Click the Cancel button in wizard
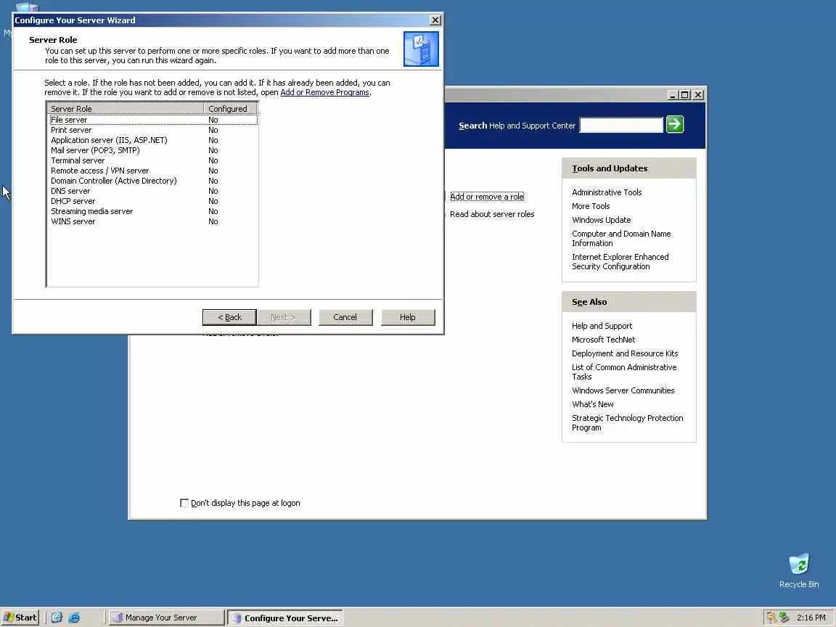Image resolution: width=836 pixels, height=627 pixels. click(x=345, y=317)
